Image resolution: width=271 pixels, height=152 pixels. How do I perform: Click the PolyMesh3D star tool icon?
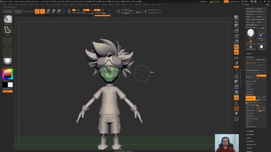[x=250, y=47]
